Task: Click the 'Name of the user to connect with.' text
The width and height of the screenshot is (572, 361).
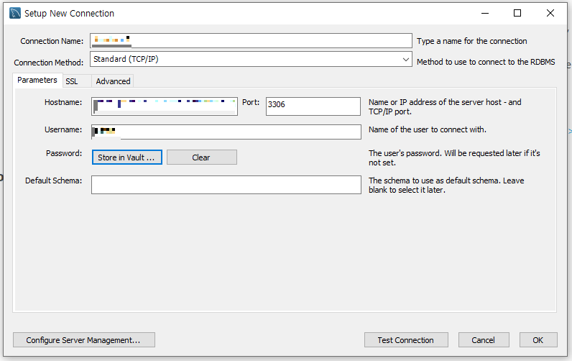Action: 427,129
